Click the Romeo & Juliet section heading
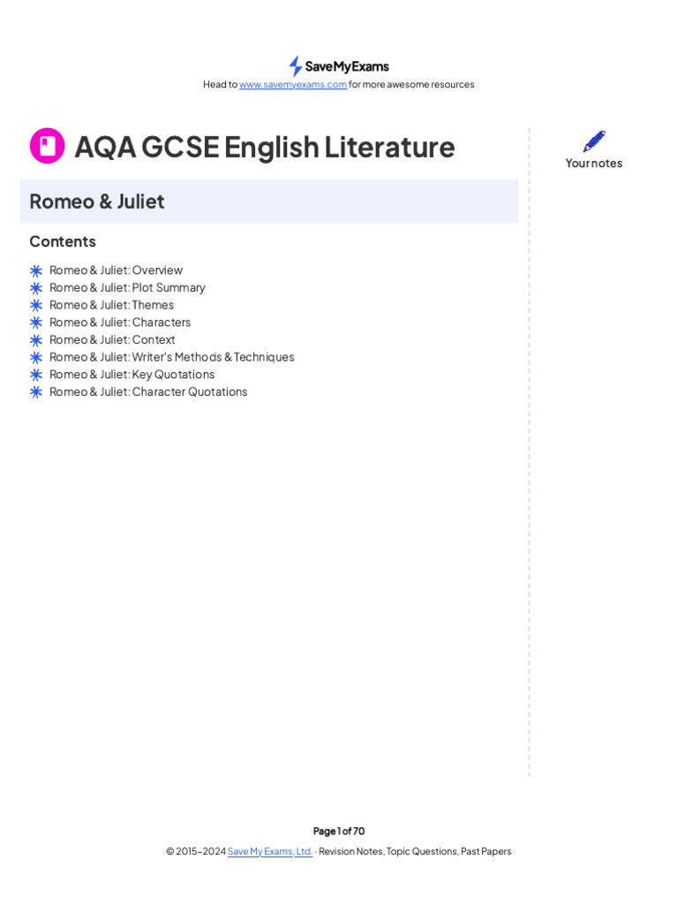The width and height of the screenshot is (678, 905). pyautogui.click(x=97, y=202)
